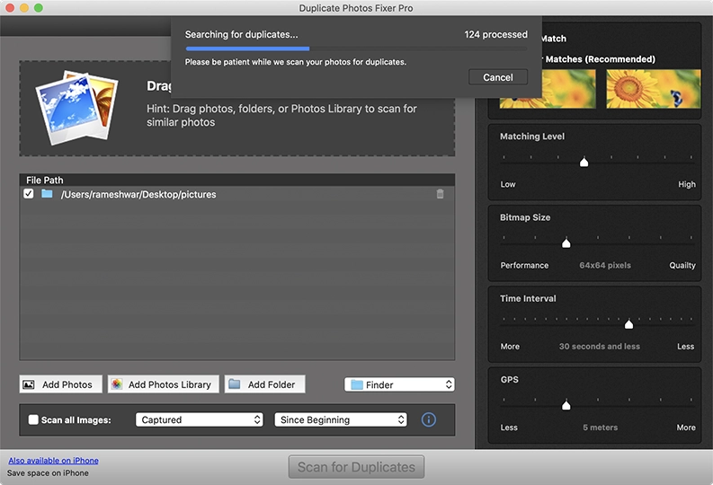Viewport: 713px width, 485px height.
Task: Click 'Less' label under Time Interval
Action: coord(685,346)
